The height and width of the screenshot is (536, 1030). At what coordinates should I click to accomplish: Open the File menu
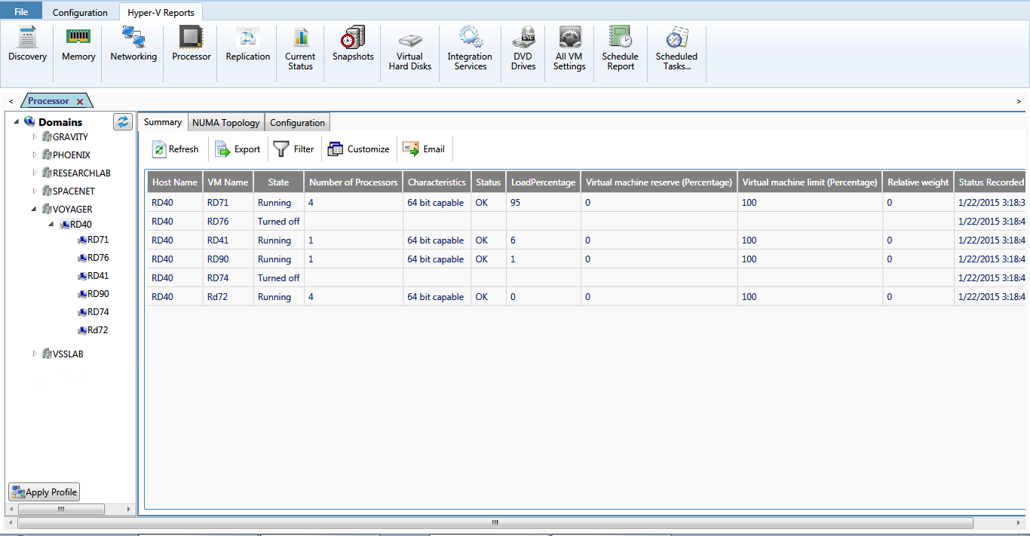(x=21, y=12)
